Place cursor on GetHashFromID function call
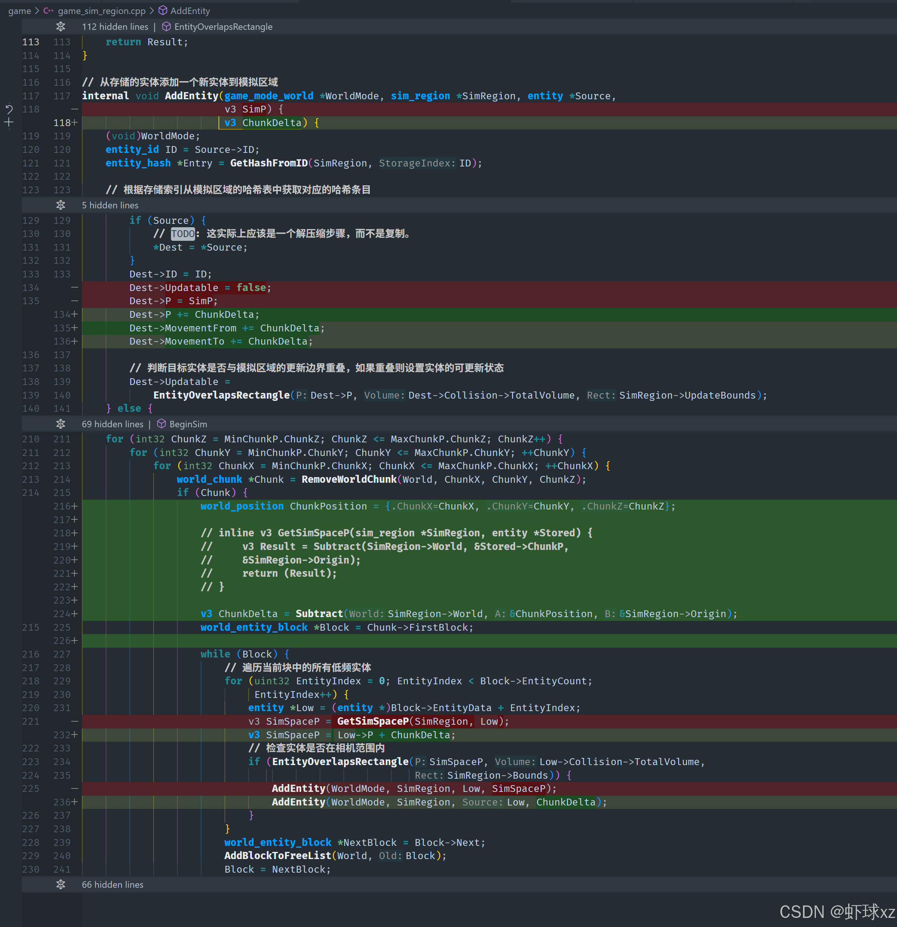897x927 pixels. 269,163
